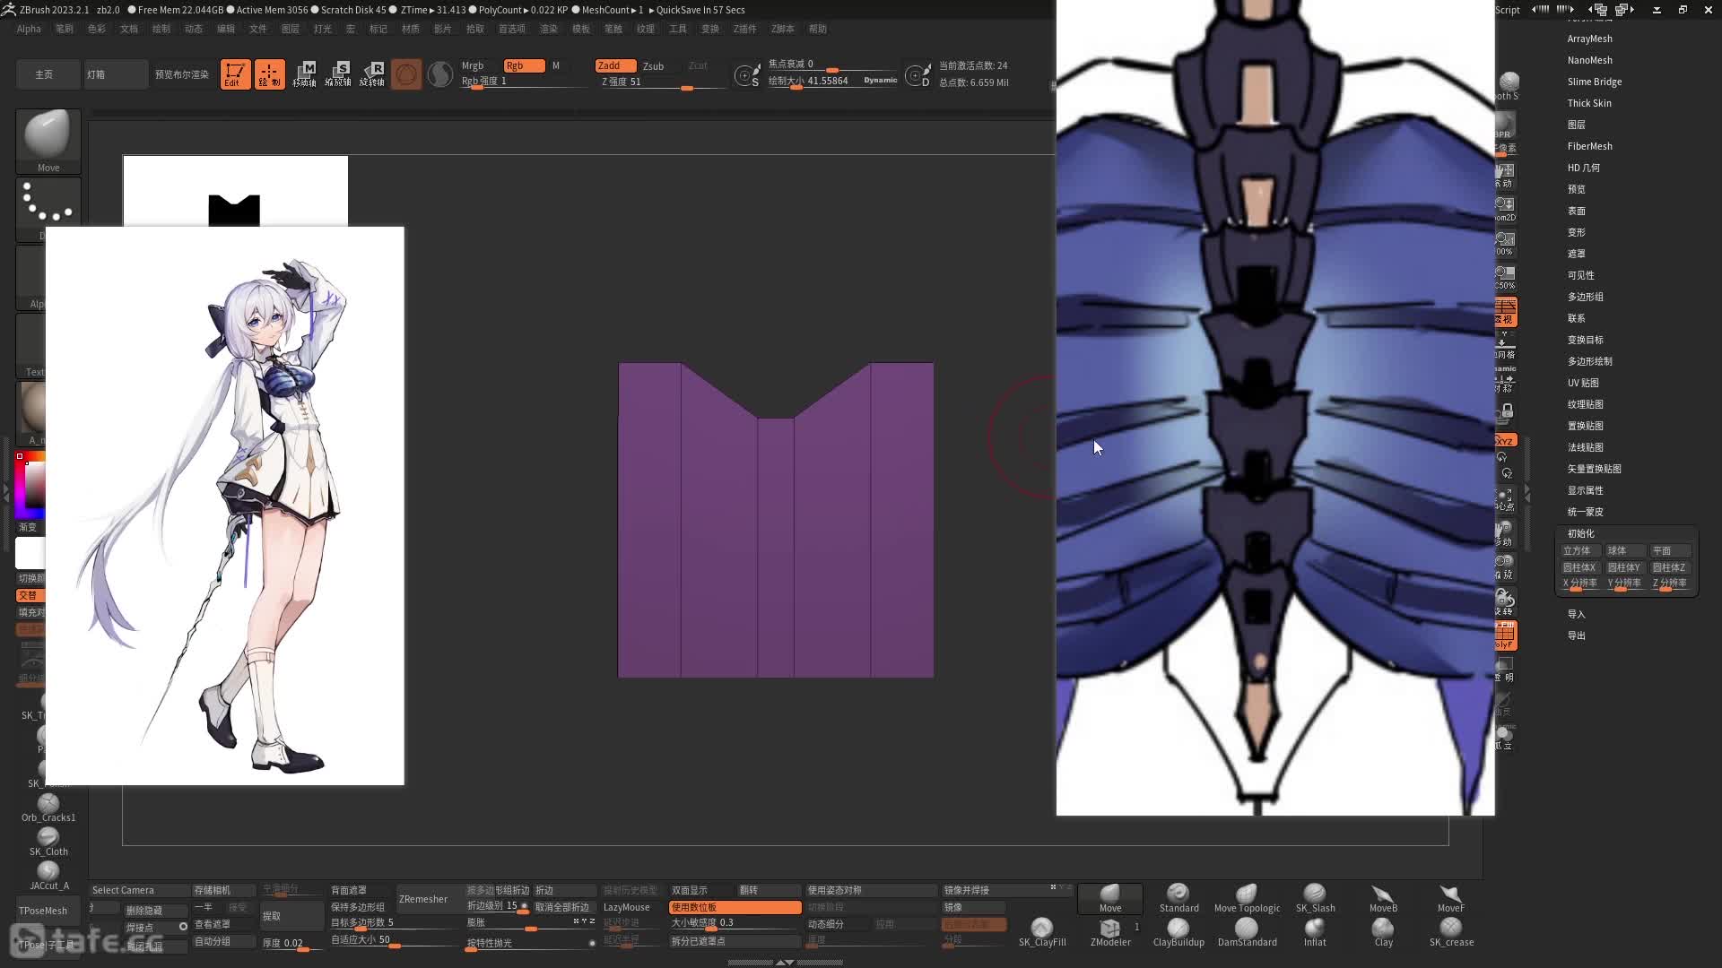Click the ZRemesher button
Screen dimensions: 1722x968
pyautogui.click(x=423, y=899)
